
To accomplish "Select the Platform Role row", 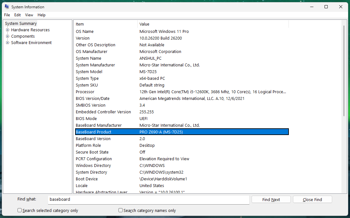I will [x=182, y=146].
